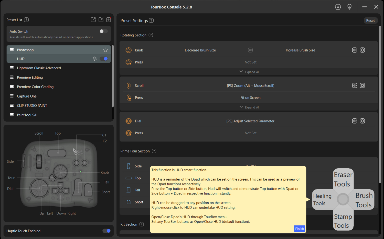The width and height of the screenshot is (384, 239).
Task: Expand All under the Scroll section
Action: [250, 107]
